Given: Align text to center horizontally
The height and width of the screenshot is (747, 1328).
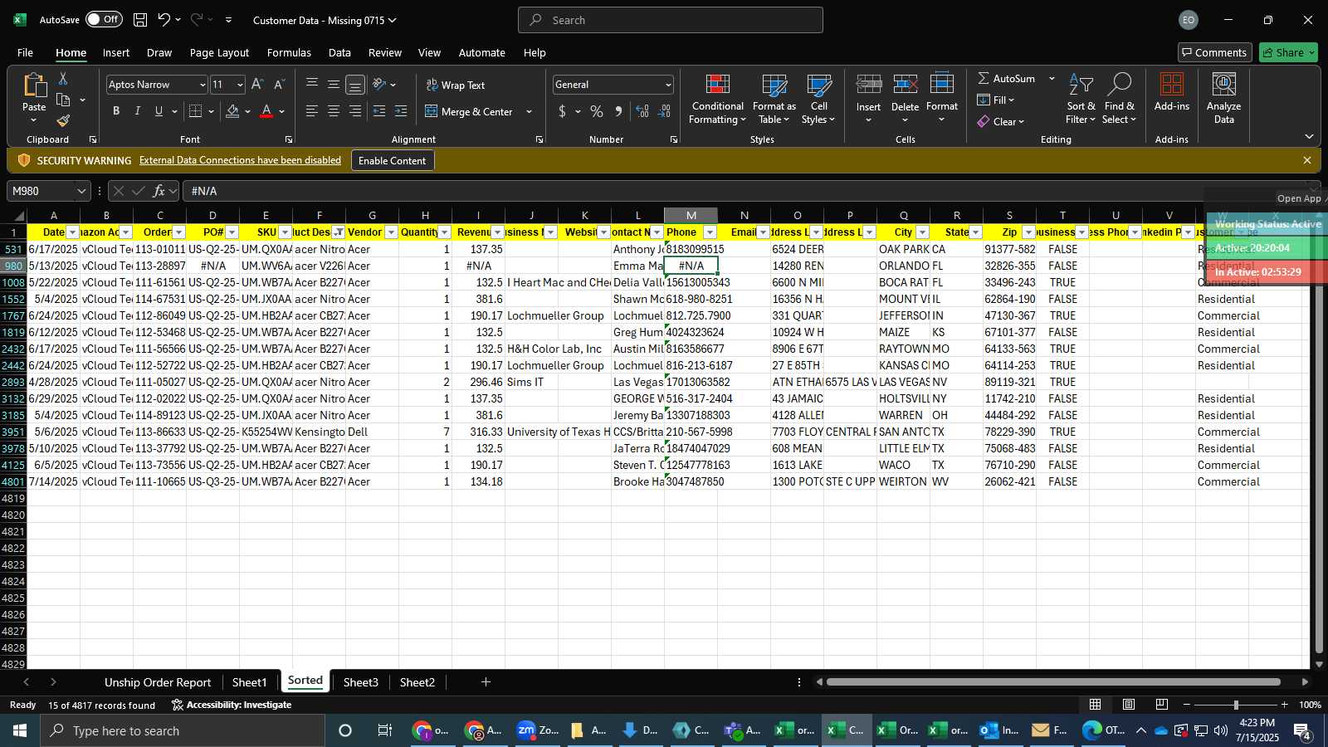Looking at the screenshot, I should point(334,111).
